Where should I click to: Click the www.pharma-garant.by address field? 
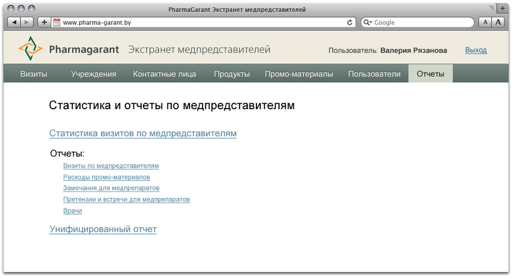(200, 23)
